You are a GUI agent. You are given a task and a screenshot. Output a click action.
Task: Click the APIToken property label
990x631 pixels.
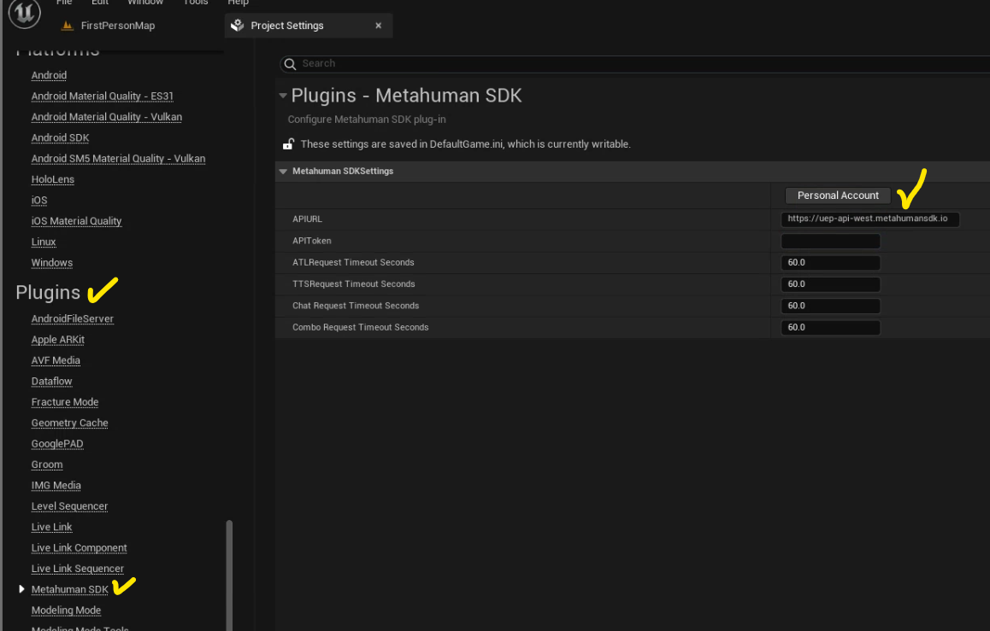312,241
